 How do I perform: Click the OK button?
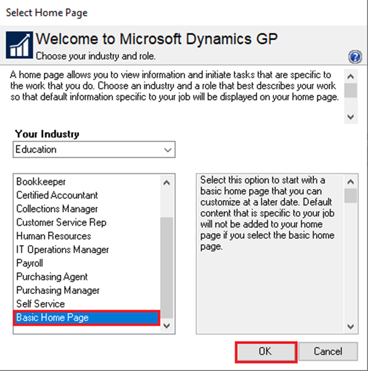pyautogui.click(x=266, y=351)
